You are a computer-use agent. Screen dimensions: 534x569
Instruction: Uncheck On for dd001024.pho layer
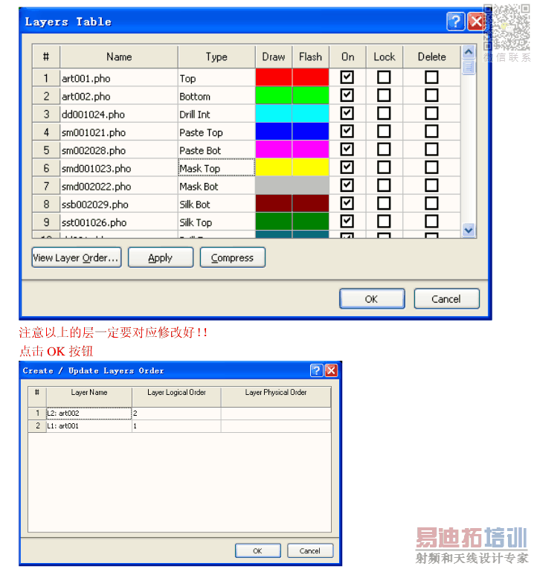click(x=347, y=113)
